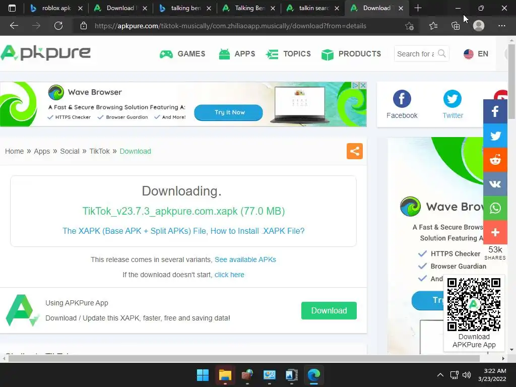Show hidden system tray icons
The width and height of the screenshot is (516, 387).
(440, 375)
